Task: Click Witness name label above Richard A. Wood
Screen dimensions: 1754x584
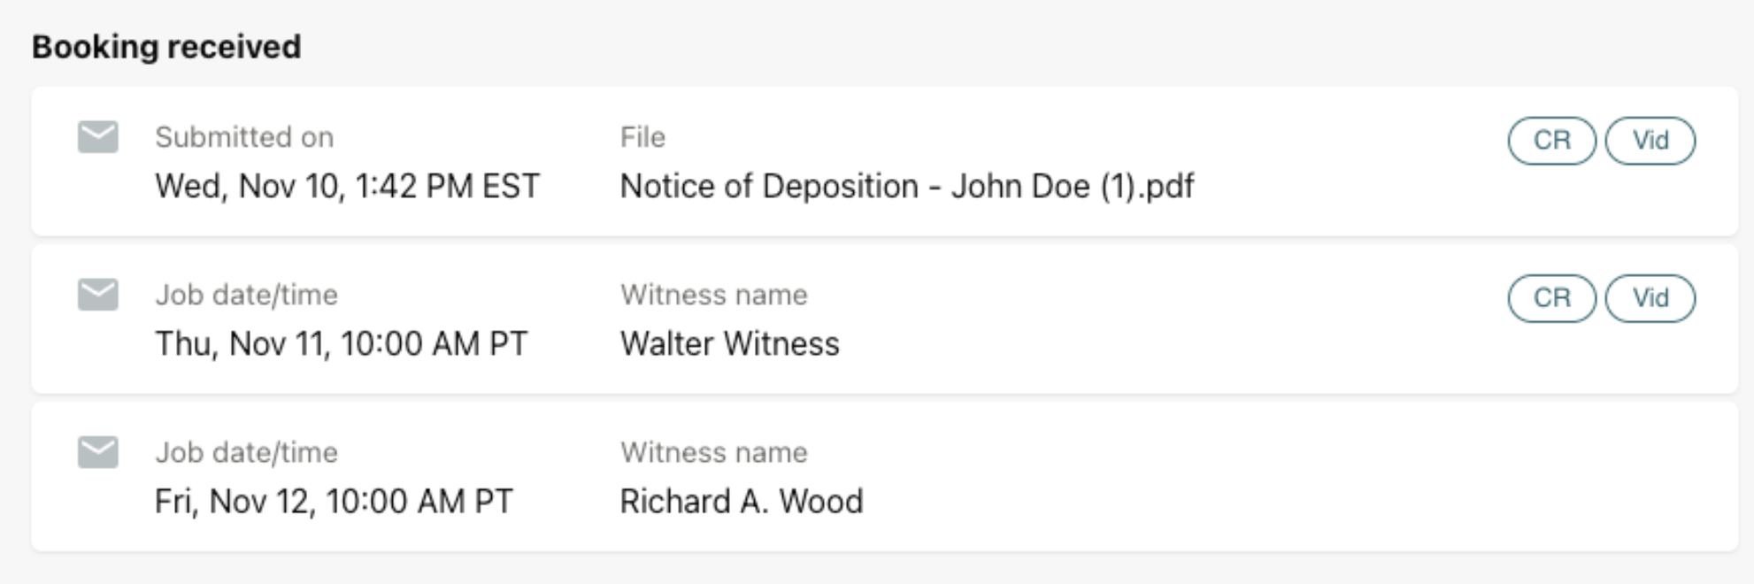Action: click(714, 452)
